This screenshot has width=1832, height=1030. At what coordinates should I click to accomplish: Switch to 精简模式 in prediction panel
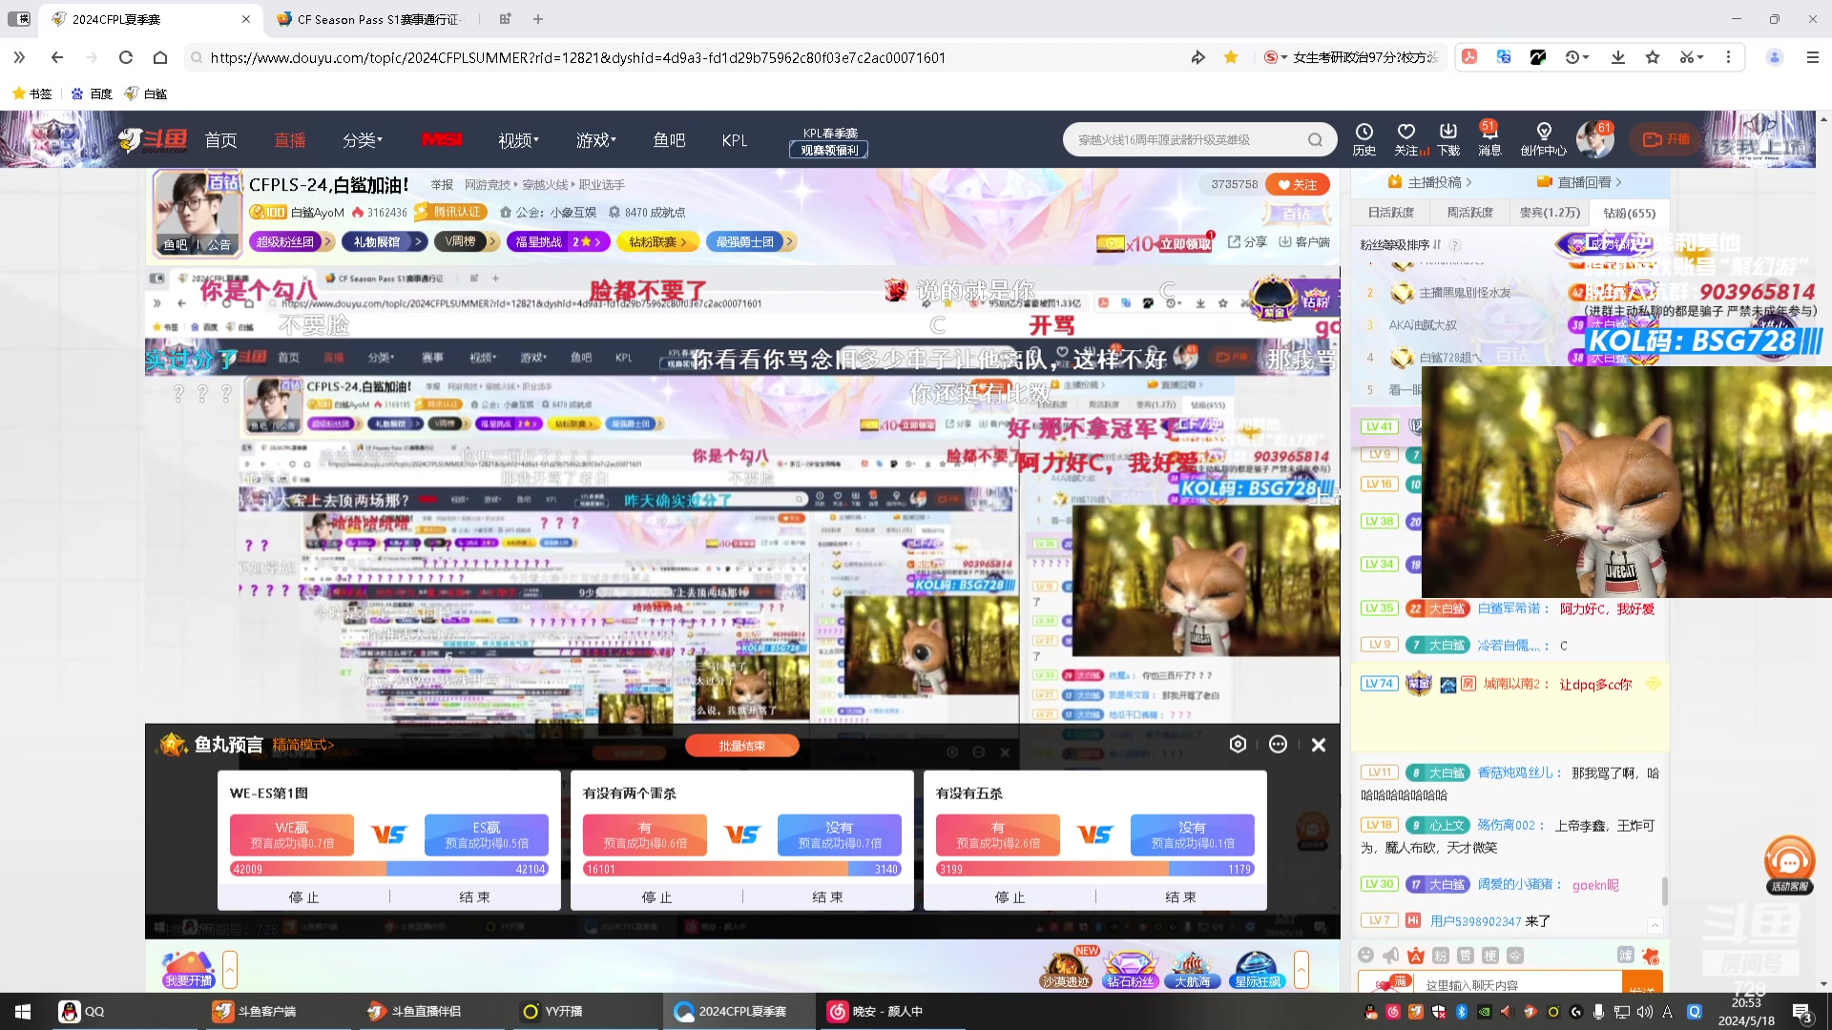[x=302, y=745]
